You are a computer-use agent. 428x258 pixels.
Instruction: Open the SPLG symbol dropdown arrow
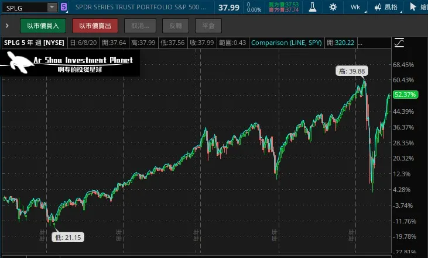click(52, 8)
